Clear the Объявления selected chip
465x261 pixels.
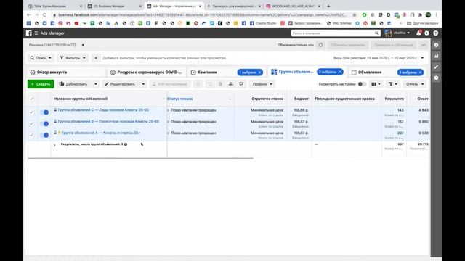pyautogui.click(x=420, y=72)
